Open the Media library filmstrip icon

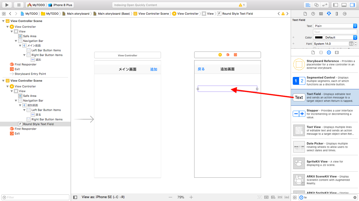tap(337, 52)
